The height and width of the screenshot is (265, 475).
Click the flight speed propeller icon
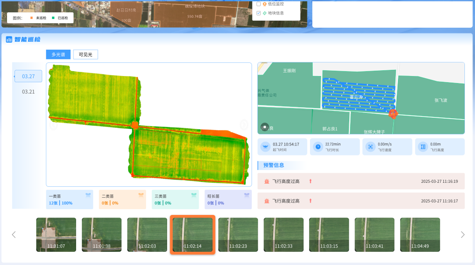(370, 147)
